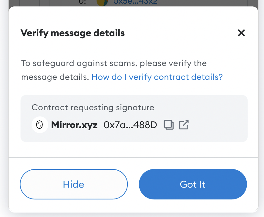The height and width of the screenshot is (217, 264).
Task: Click the Mirror.xyz contract name label
Action: (x=74, y=125)
